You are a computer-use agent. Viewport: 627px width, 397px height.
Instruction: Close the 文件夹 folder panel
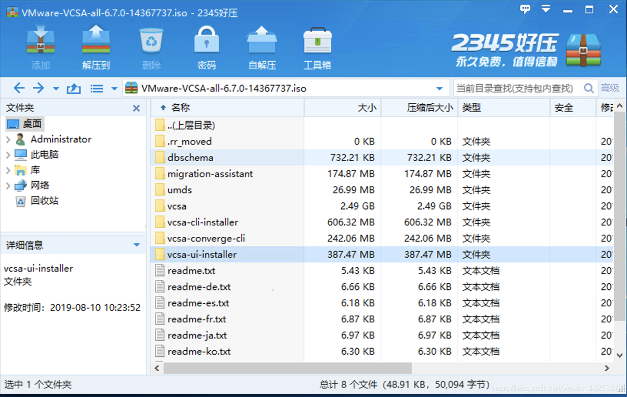(x=136, y=108)
